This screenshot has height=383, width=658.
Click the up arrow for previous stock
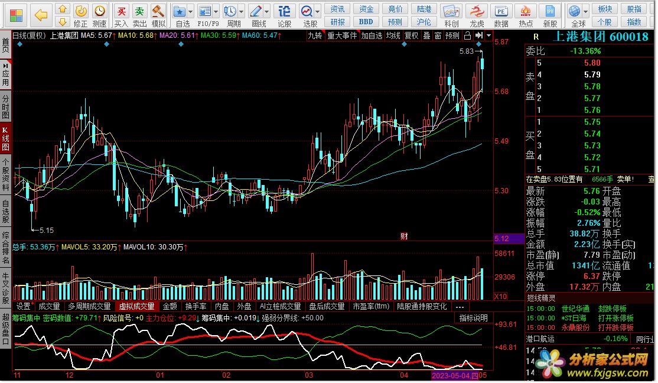(x=63, y=9)
